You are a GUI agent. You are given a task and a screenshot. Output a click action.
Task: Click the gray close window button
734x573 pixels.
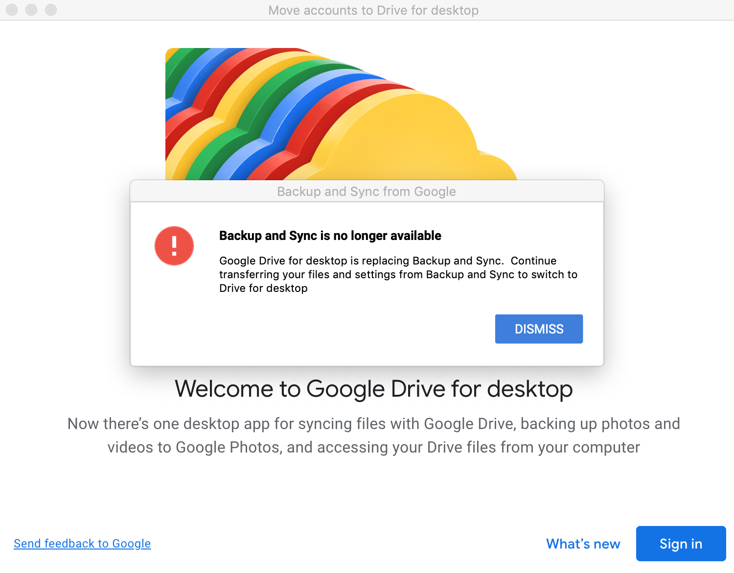point(12,10)
